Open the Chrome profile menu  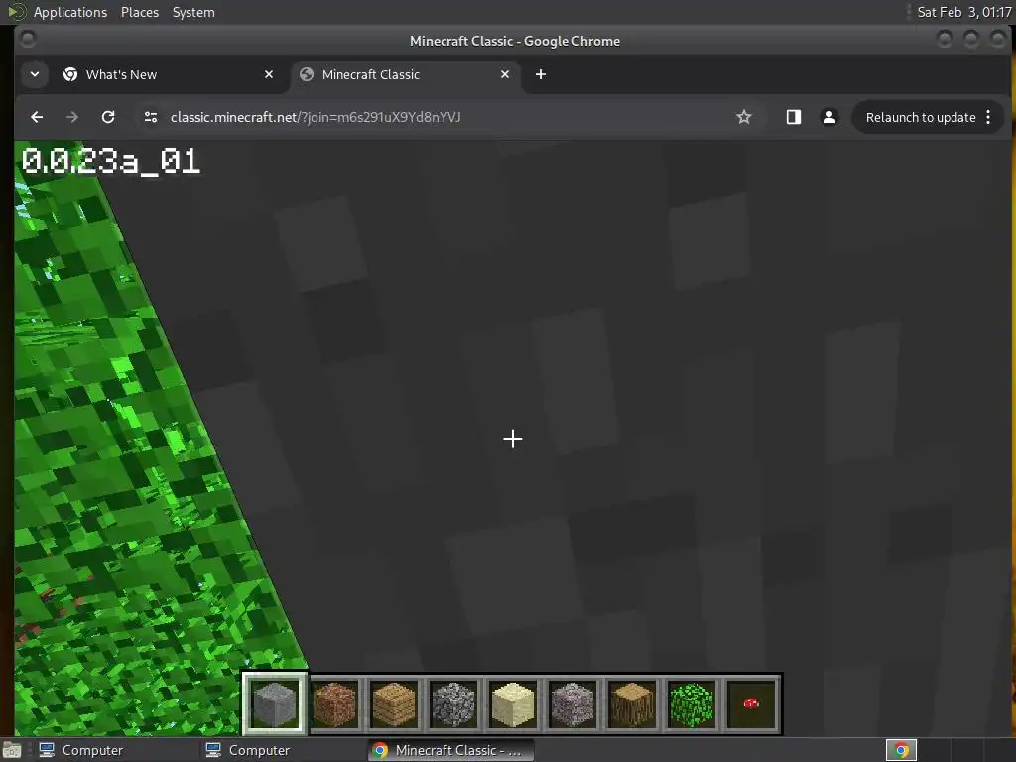pyautogui.click(x=828, y=117)
